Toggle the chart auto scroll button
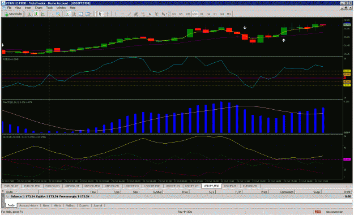 pyautogui.click(x=67, y=14)
